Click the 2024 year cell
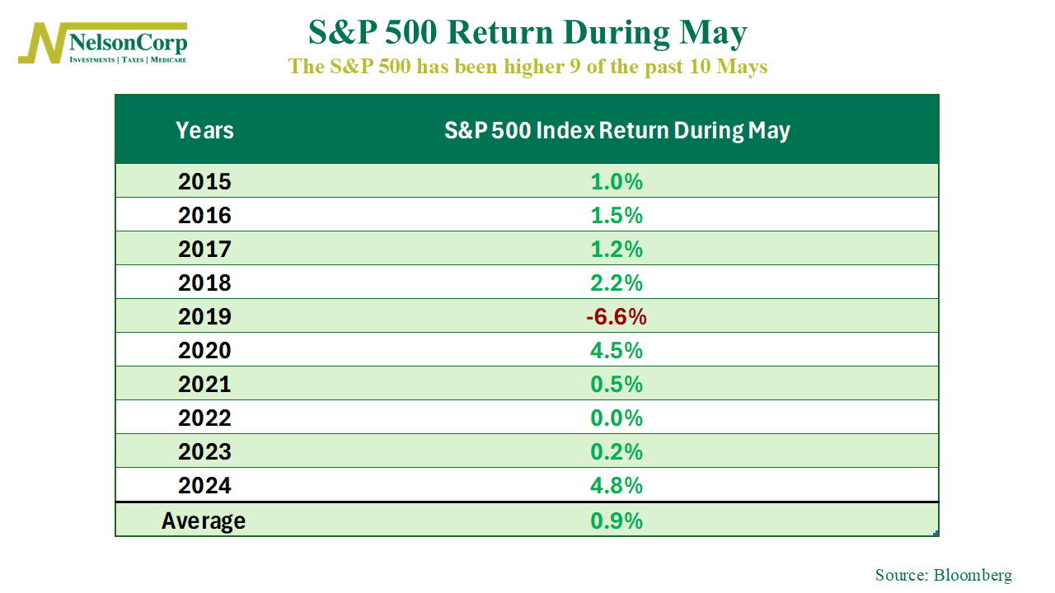The width and height of the screenshot is (1055, 593). point(204,485)
